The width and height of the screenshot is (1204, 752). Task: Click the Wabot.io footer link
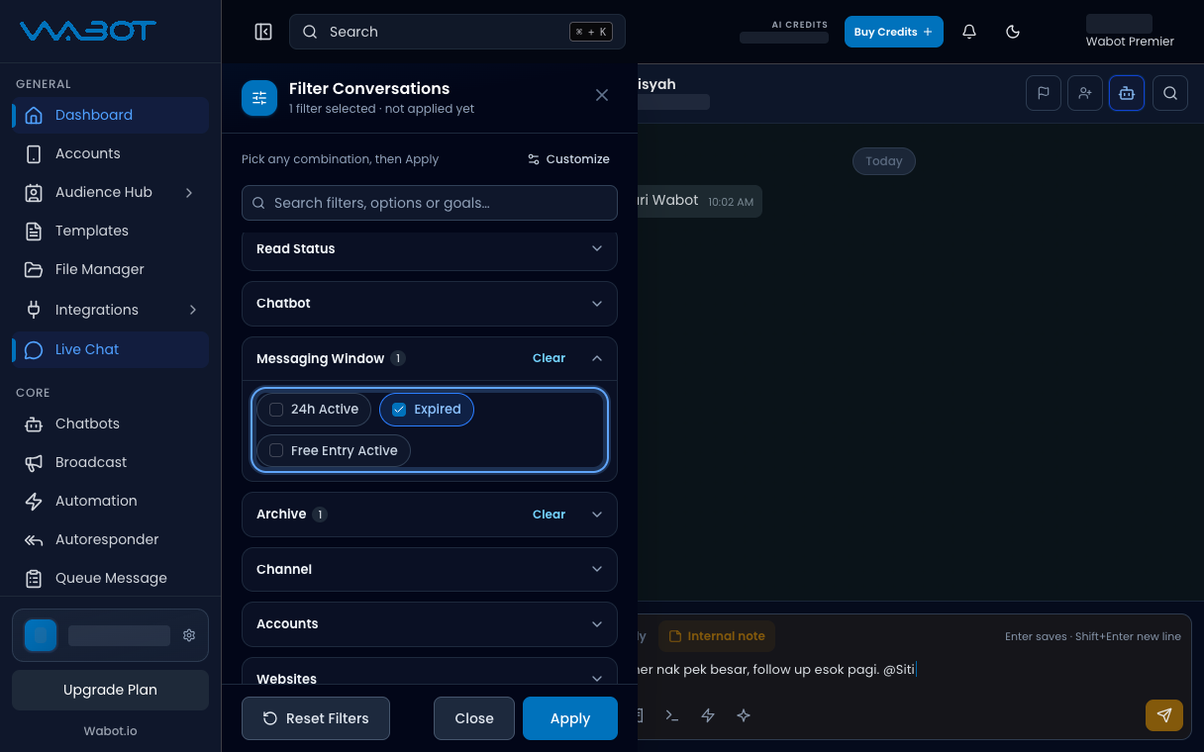110,731
